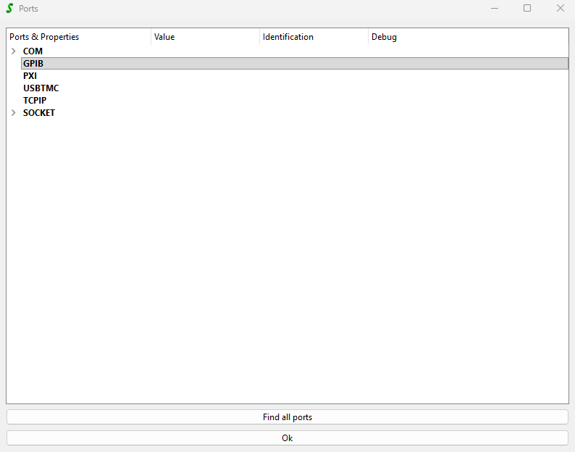The width and height of the screenshot is (575, 452).
Task: Minimize the Ports window
Action: [495, 9]
